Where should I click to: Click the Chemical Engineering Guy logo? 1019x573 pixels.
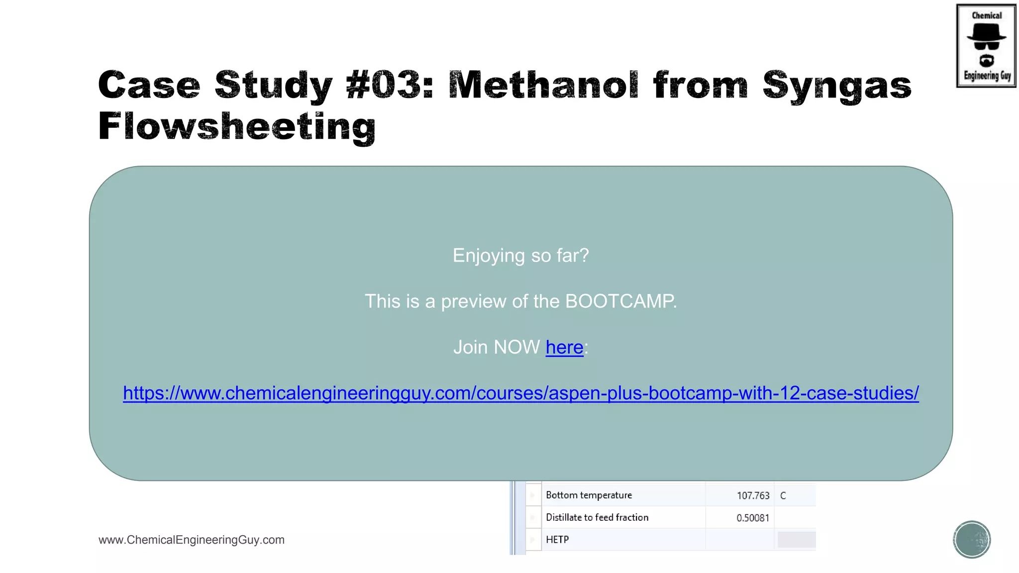[x=986, y=46]
